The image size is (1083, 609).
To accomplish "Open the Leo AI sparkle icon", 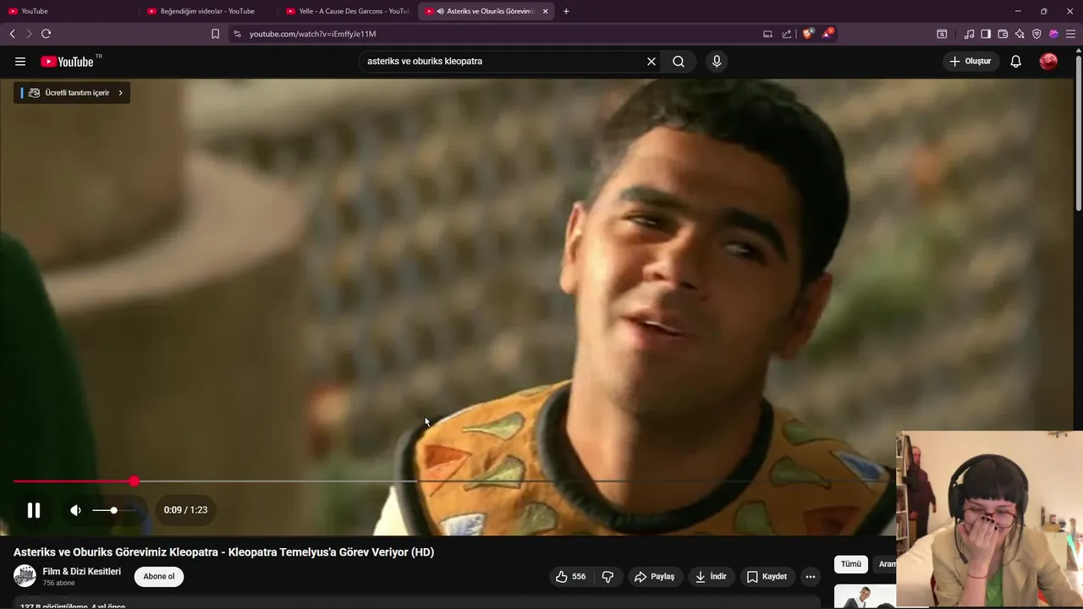I will (1020, 34).
